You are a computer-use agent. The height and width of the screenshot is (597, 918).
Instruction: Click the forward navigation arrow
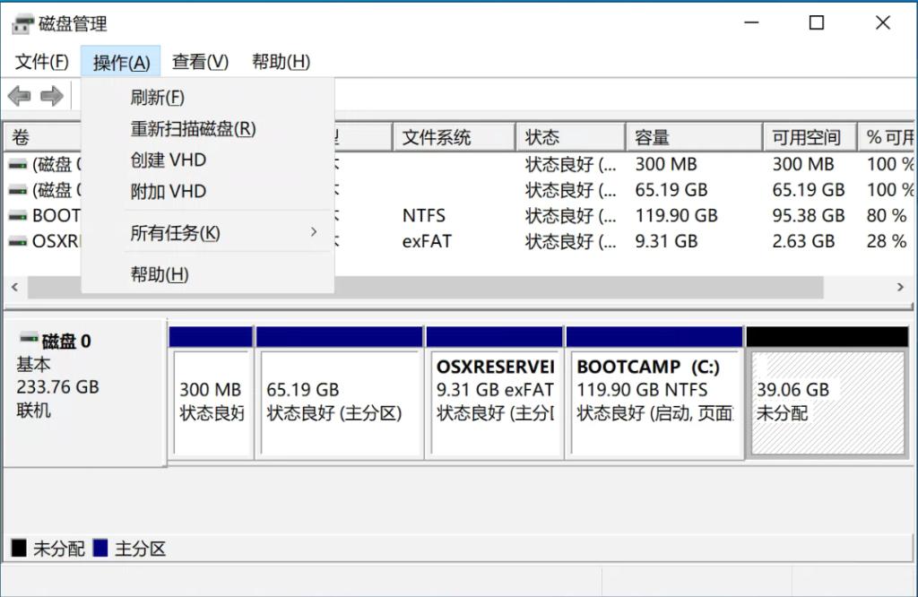[51, 95]
